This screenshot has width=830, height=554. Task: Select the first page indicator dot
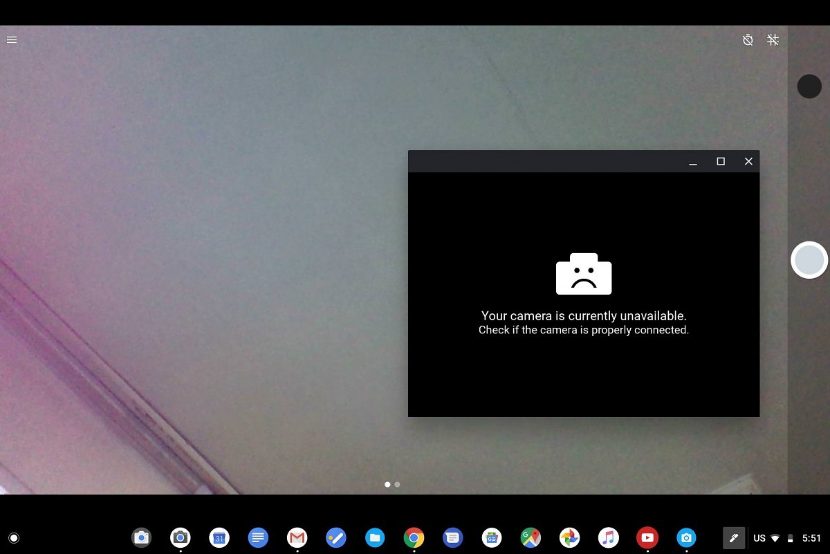(x=387, y=485)
